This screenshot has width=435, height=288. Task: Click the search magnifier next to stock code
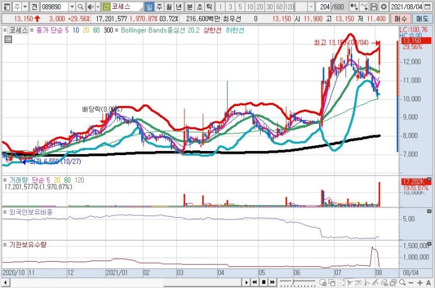[80, 6]
